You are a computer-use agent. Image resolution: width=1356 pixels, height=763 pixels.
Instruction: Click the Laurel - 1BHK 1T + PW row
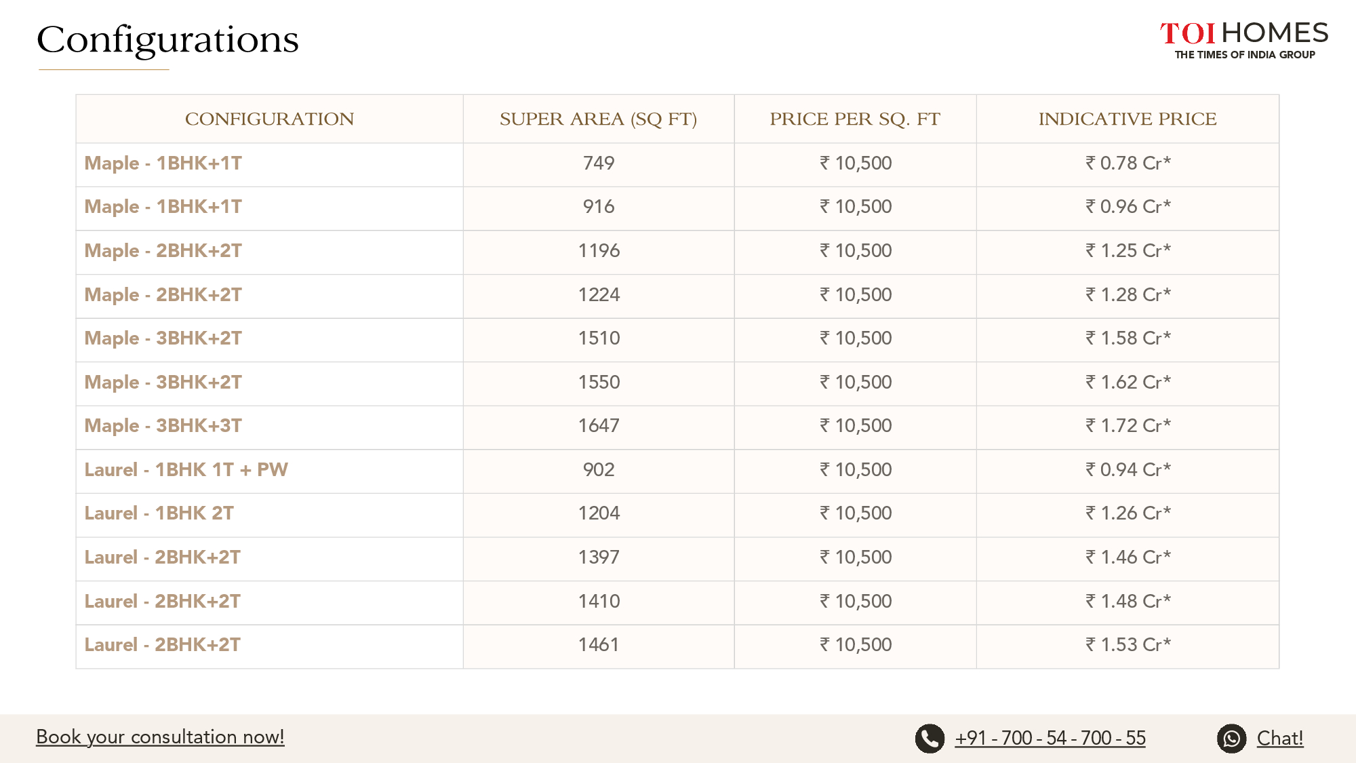point(677,471)
